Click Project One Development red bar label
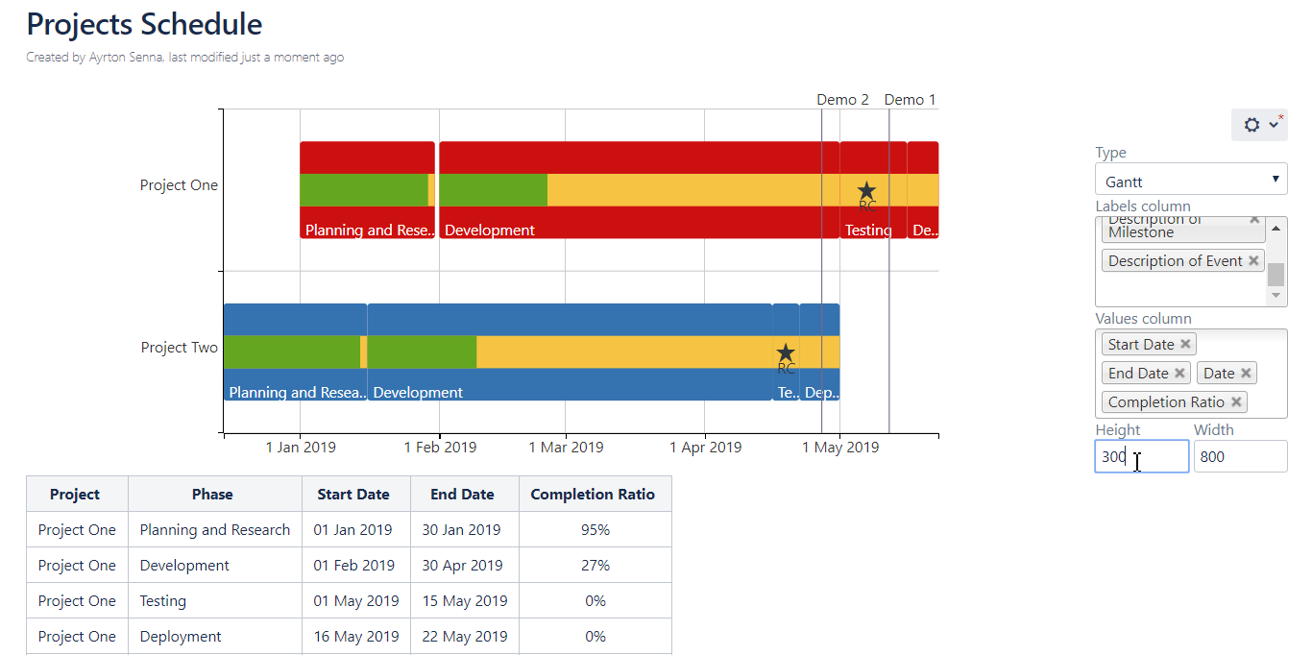The height and width of the screenshot is (655, 1312). click(x=490, y=230)
